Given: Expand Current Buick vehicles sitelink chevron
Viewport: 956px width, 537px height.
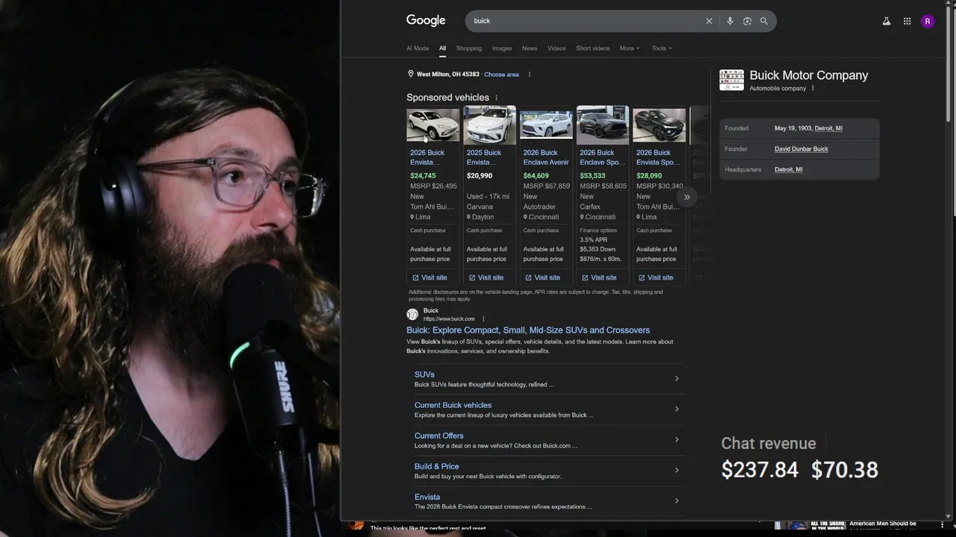Looking at the screenshot, I should pos(677,409).
